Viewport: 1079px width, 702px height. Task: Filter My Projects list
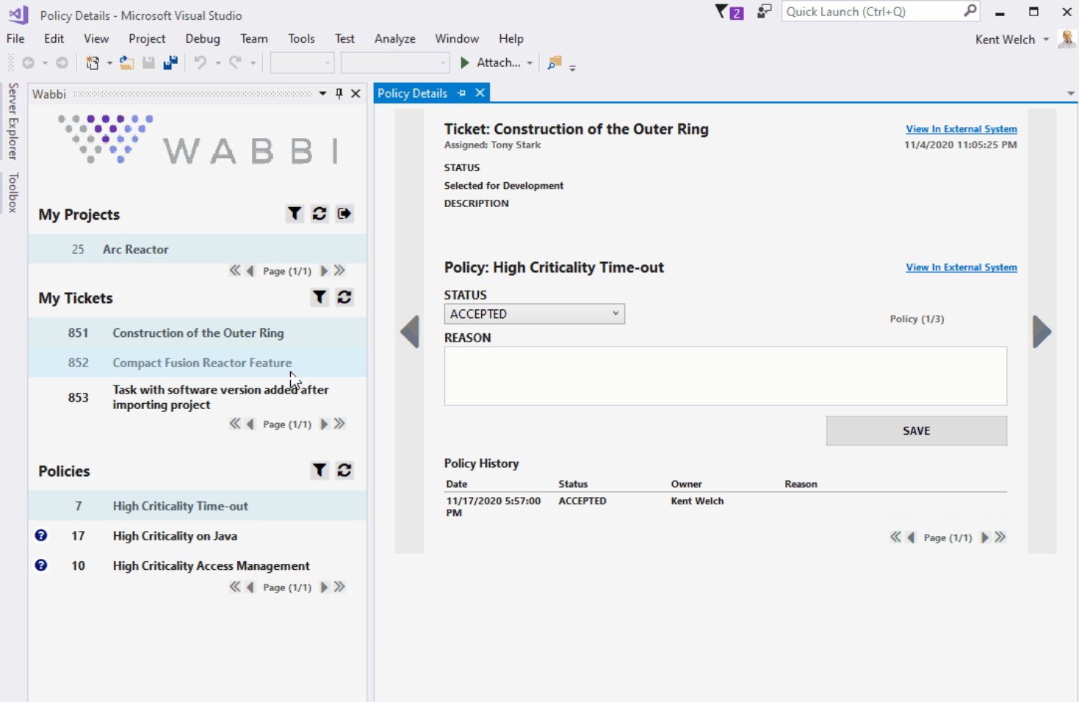pos(295,214)
